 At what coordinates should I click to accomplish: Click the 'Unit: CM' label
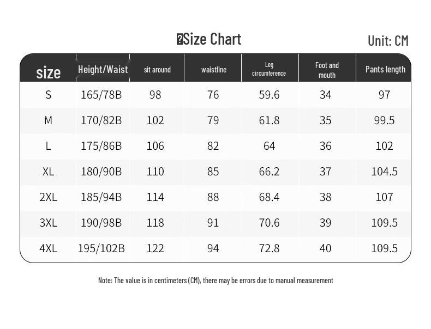(x=388, y=41)
